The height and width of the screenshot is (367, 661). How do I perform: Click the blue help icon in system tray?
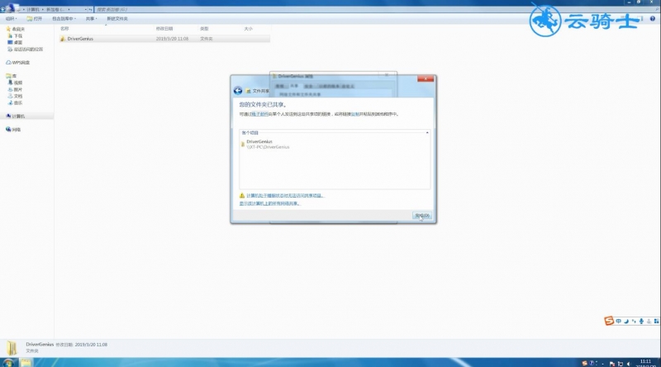(592, 363)
